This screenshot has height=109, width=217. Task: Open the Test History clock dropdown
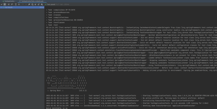pyautogui.click(x=32, y=4)
